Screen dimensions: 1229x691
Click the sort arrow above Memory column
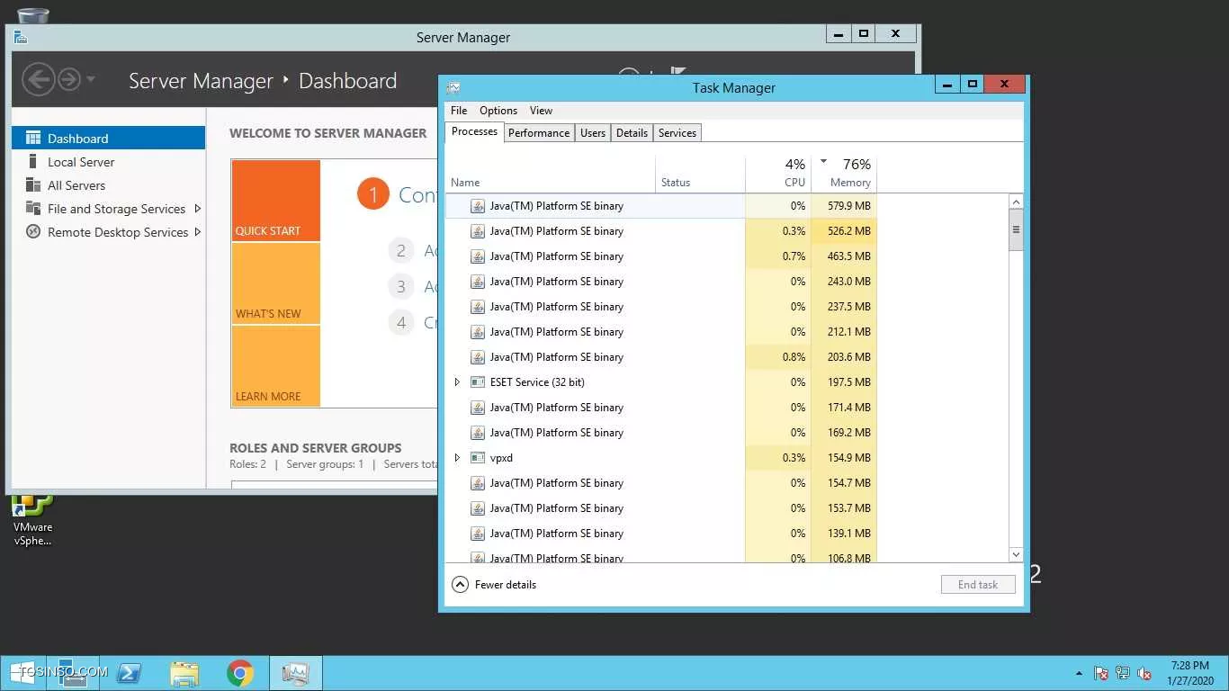[823, 162]
